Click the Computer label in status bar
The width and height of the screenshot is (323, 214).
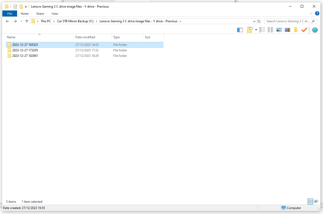coord(294,208)
